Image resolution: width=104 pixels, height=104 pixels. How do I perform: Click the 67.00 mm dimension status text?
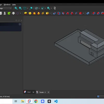coord(6,96)
